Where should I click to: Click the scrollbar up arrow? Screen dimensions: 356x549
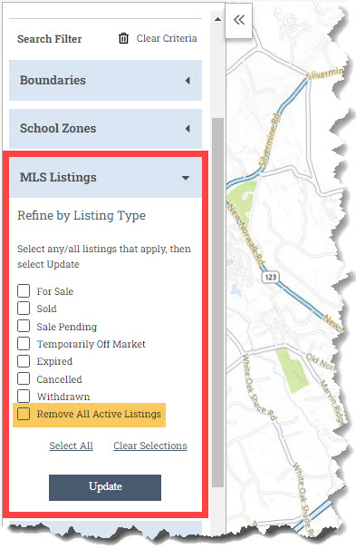pos(217,19)
